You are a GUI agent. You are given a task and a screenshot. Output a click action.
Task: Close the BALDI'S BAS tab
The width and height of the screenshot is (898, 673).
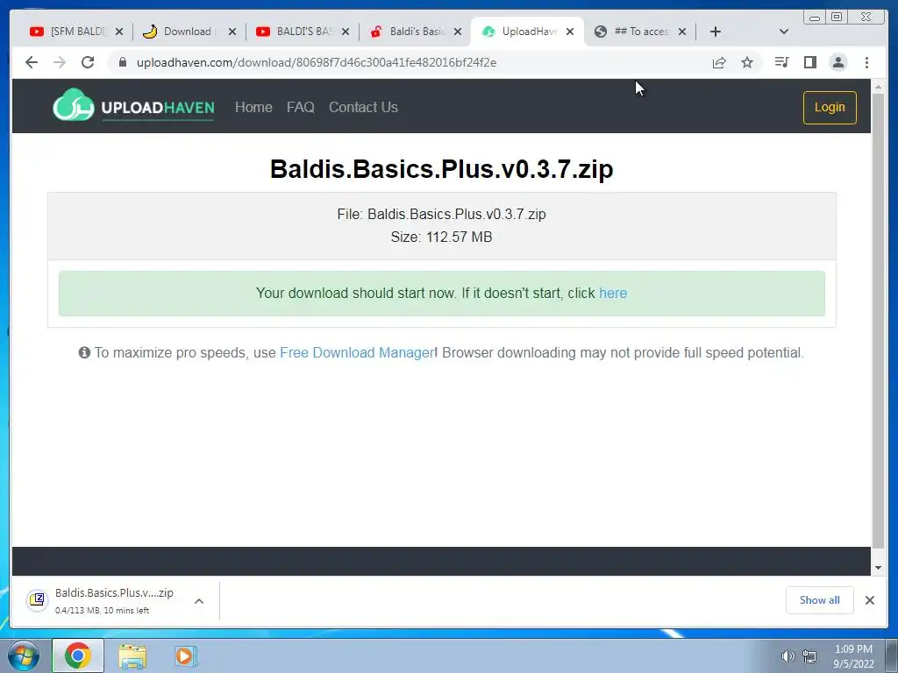346,32
